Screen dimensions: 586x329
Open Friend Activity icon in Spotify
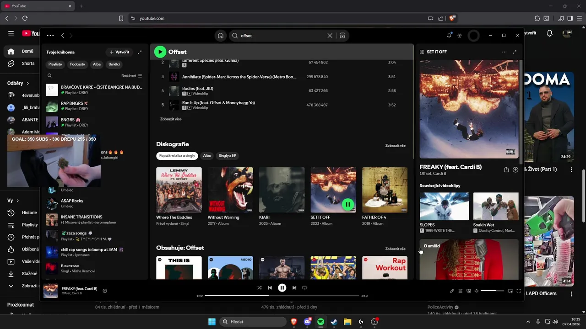coord(460,36)
